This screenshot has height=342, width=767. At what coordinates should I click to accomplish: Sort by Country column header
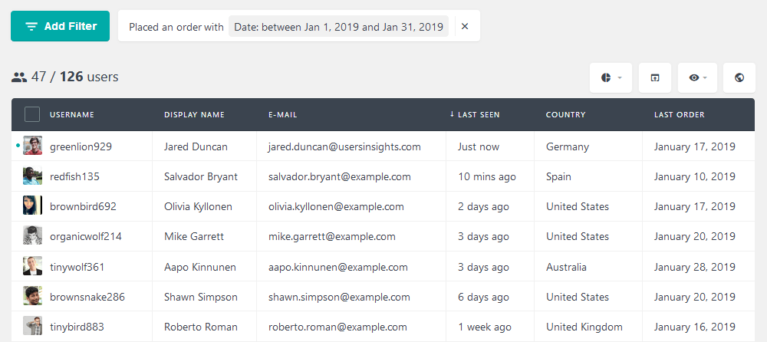click(565, 114)
